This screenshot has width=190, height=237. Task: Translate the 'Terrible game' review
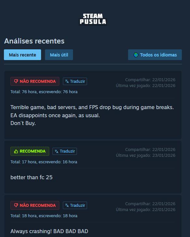[75, 81]
